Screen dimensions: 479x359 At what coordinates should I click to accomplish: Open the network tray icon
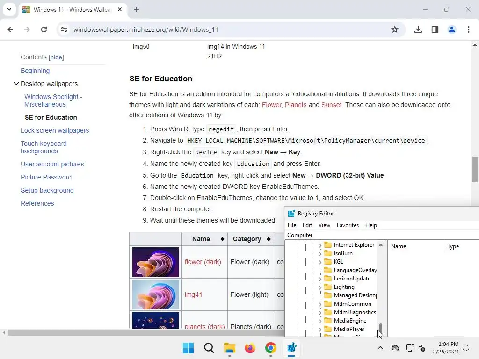(410, 348)
